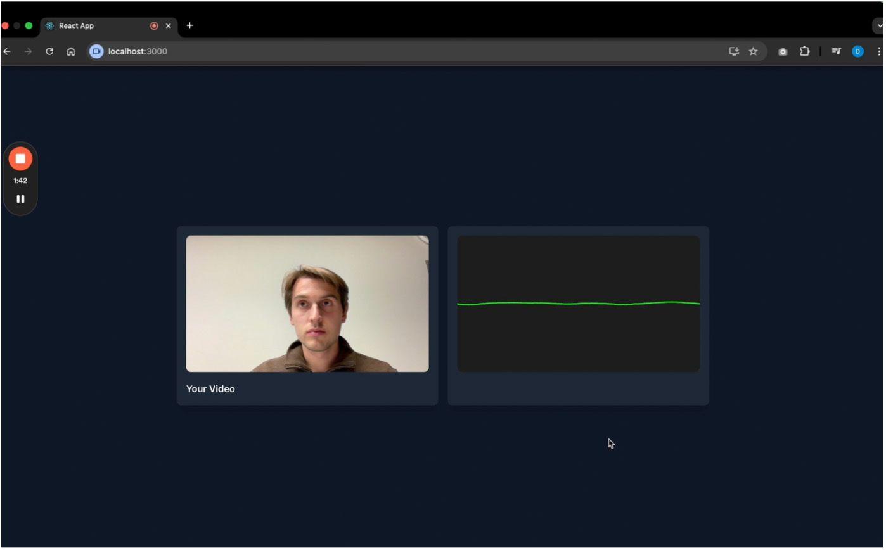
Task: Open the Extensions puzzle menu
Action: [x=804, y=51]
